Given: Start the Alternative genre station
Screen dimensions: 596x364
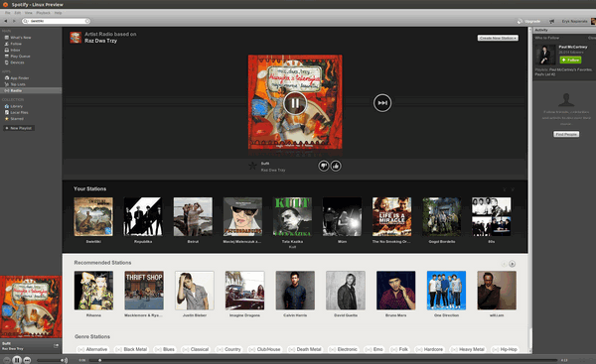Looking at the screenshot, I should pos(92,349).
